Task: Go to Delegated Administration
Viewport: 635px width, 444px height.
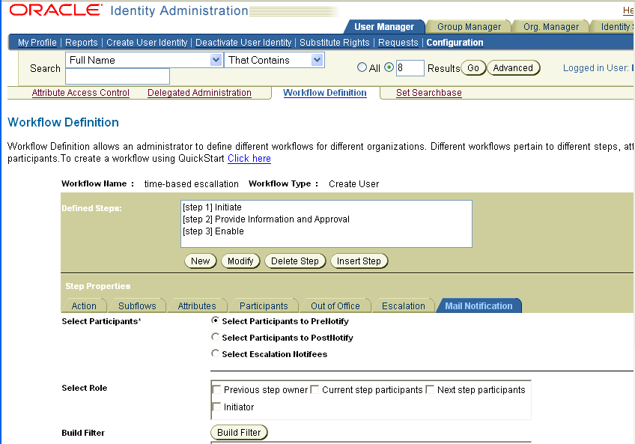Action: pyautogui.click(x=199, y=93)
